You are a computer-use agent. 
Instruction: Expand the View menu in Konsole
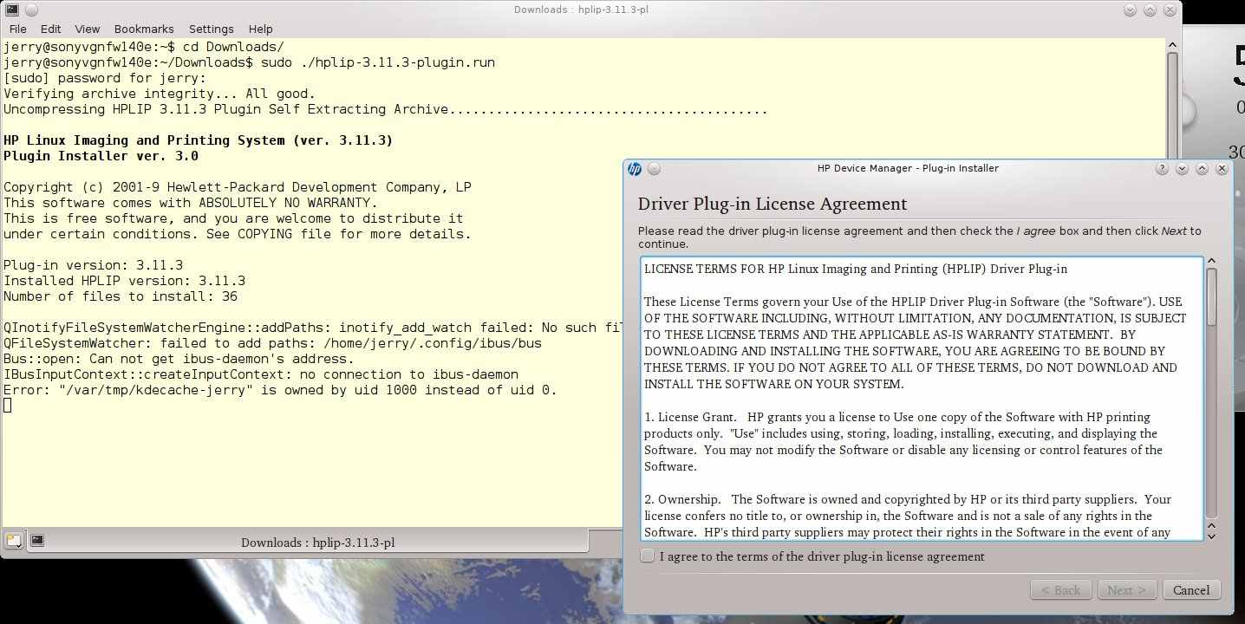tap(87, 29)
